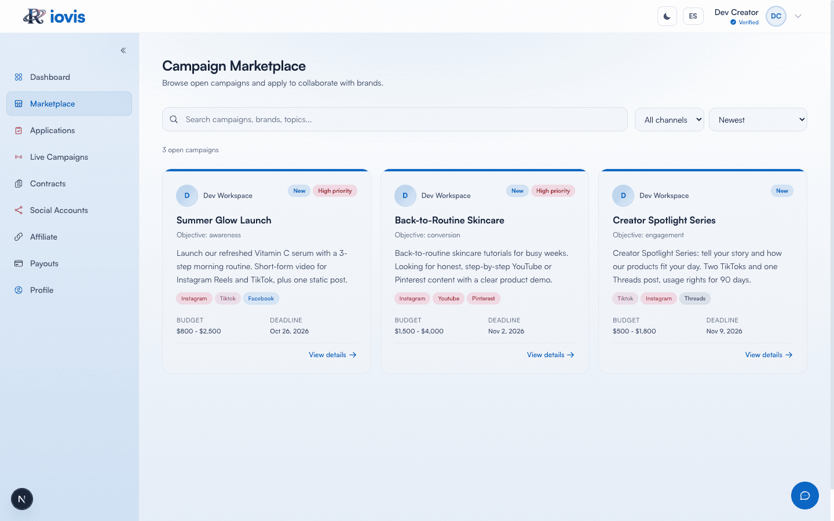Focus the campaign search field
The height and width of the screenshot is (521, 834).
pos(395,119)
